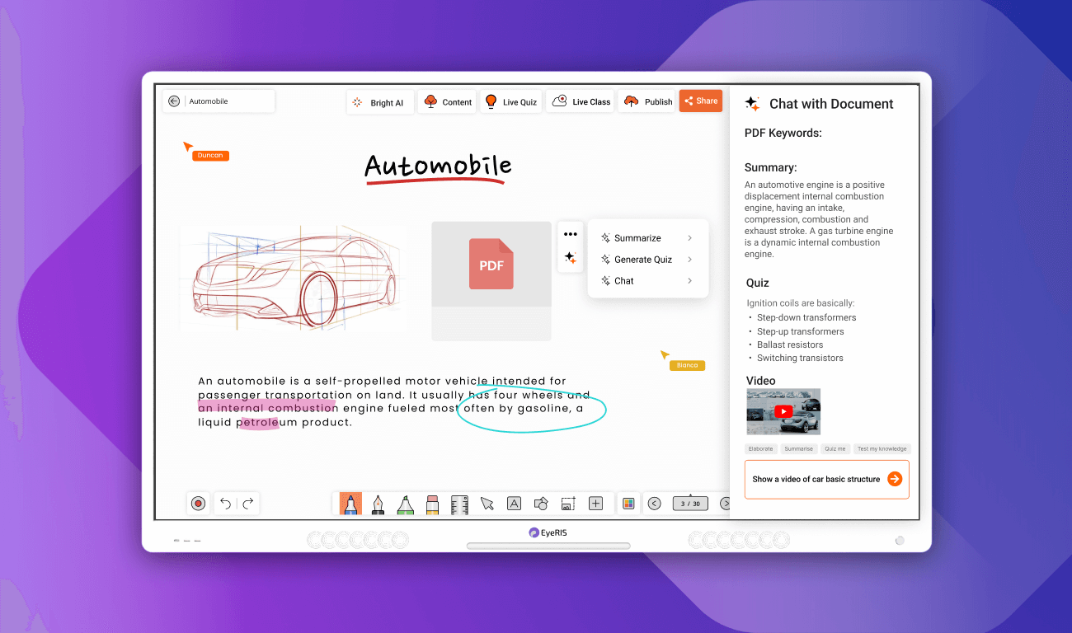Select the Step-up transformers answer

pyautogui.click(x=800, y=331)
